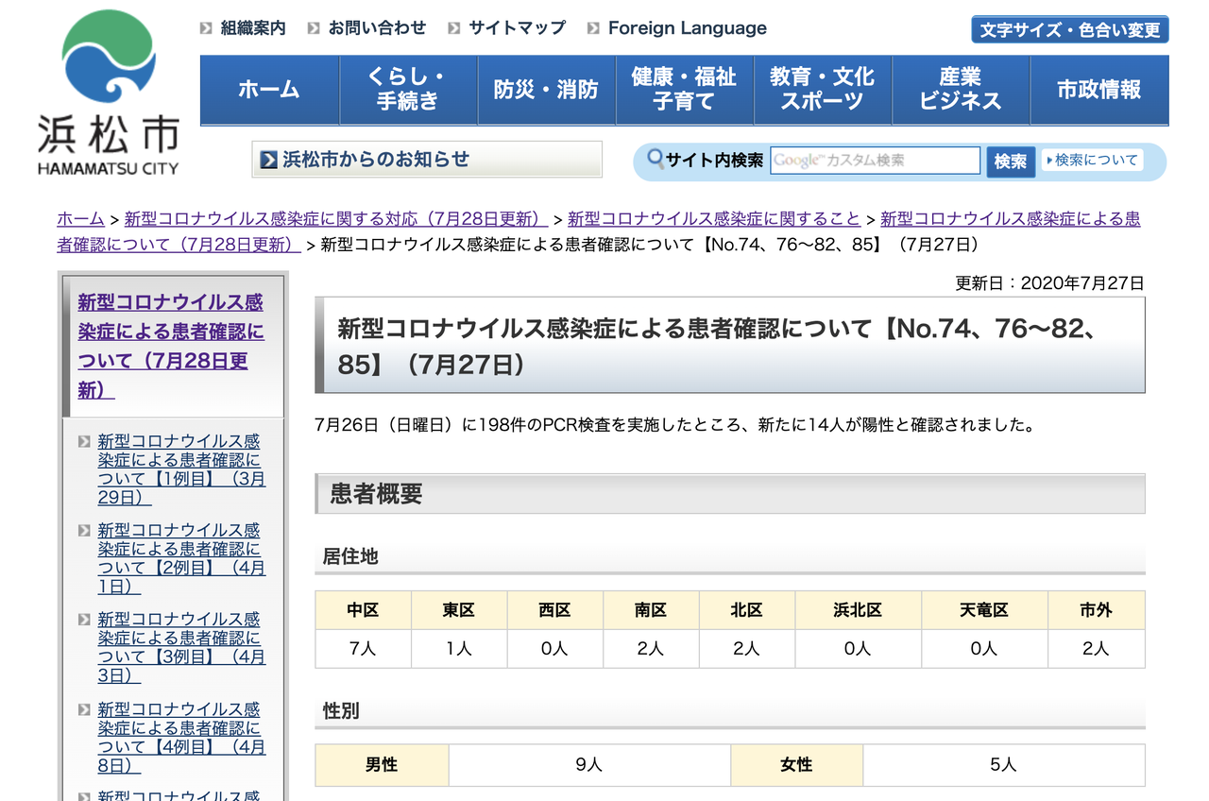The width and height of the screenshot is (1209, 801).
Task: Click the 7人 cell under 中区
Action: pyautogui.click(x=364, y=649)
